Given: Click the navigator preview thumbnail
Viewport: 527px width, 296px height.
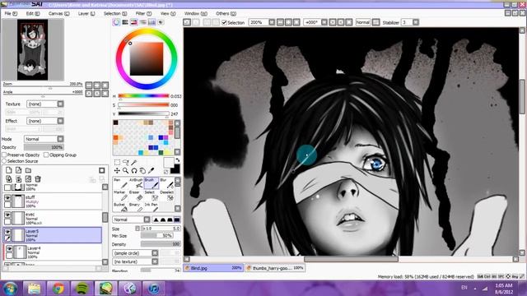Looking at the screenshot, I should point(33,49).
